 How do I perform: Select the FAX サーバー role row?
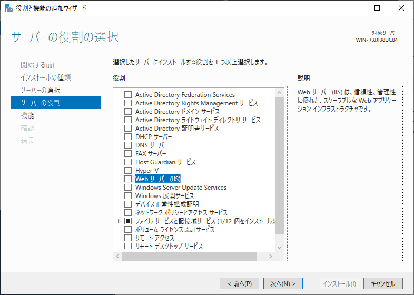click(x=151, y=154)
